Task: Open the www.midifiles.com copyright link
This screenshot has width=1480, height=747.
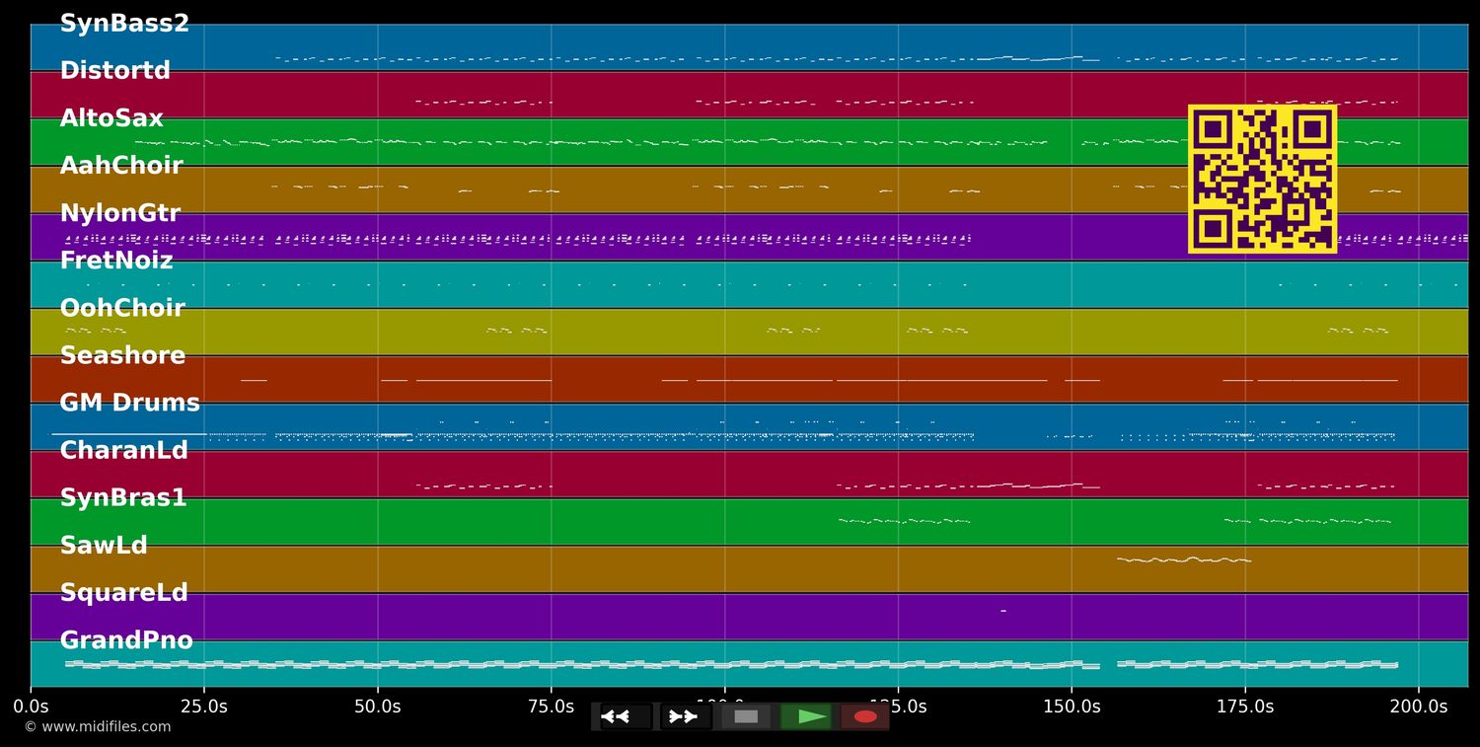Action: (97, 727)
